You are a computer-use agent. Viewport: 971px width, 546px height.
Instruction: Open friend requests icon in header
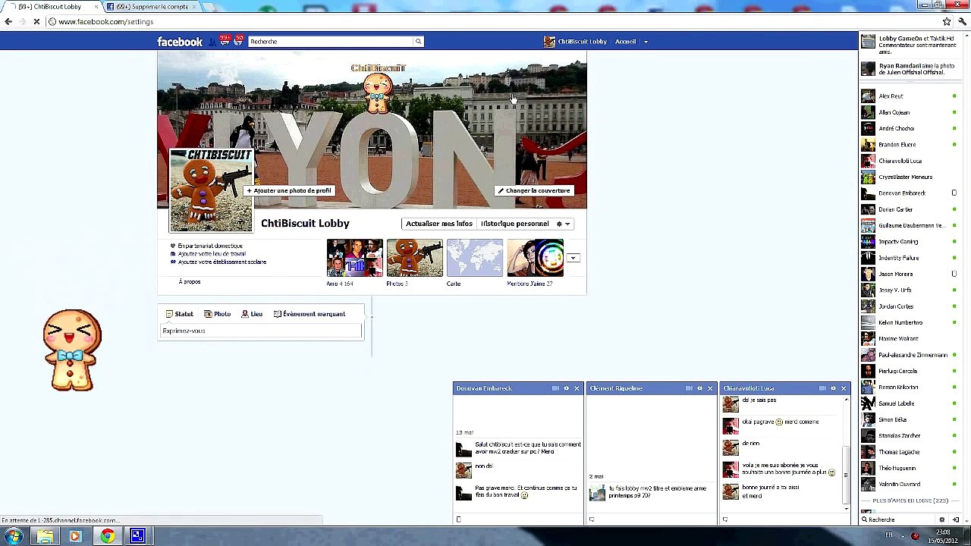click(212, 41)
